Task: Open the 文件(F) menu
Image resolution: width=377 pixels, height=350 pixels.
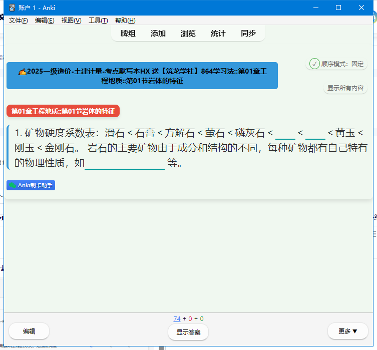Action: pos(18,21)
